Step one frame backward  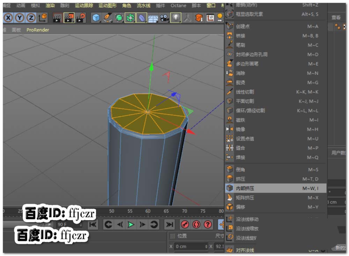tap(120, 225)
